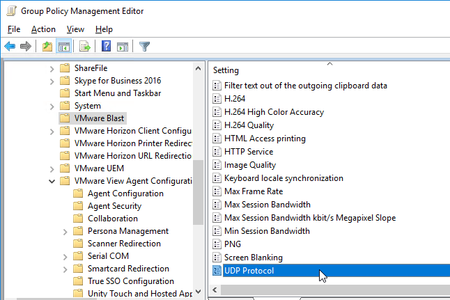Click the folder icon beside VMware Blast

65,118
